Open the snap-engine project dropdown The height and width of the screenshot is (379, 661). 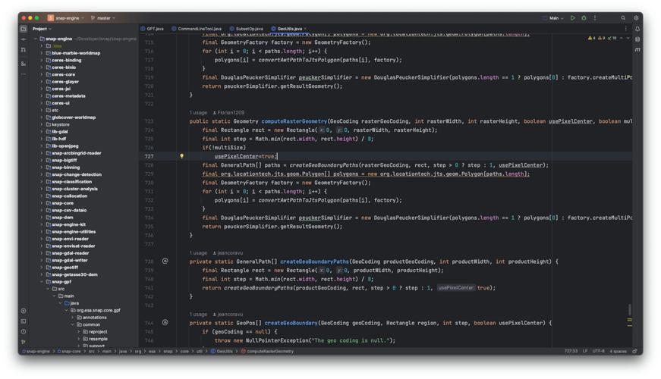(67, 18)
